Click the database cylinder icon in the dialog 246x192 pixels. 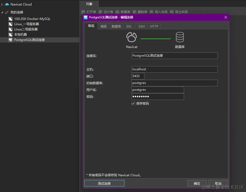tap(180, 37)
